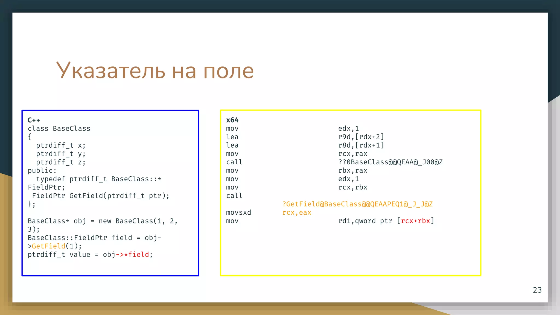Click the orange 'GetField' call in C++ code

(49, 246)
